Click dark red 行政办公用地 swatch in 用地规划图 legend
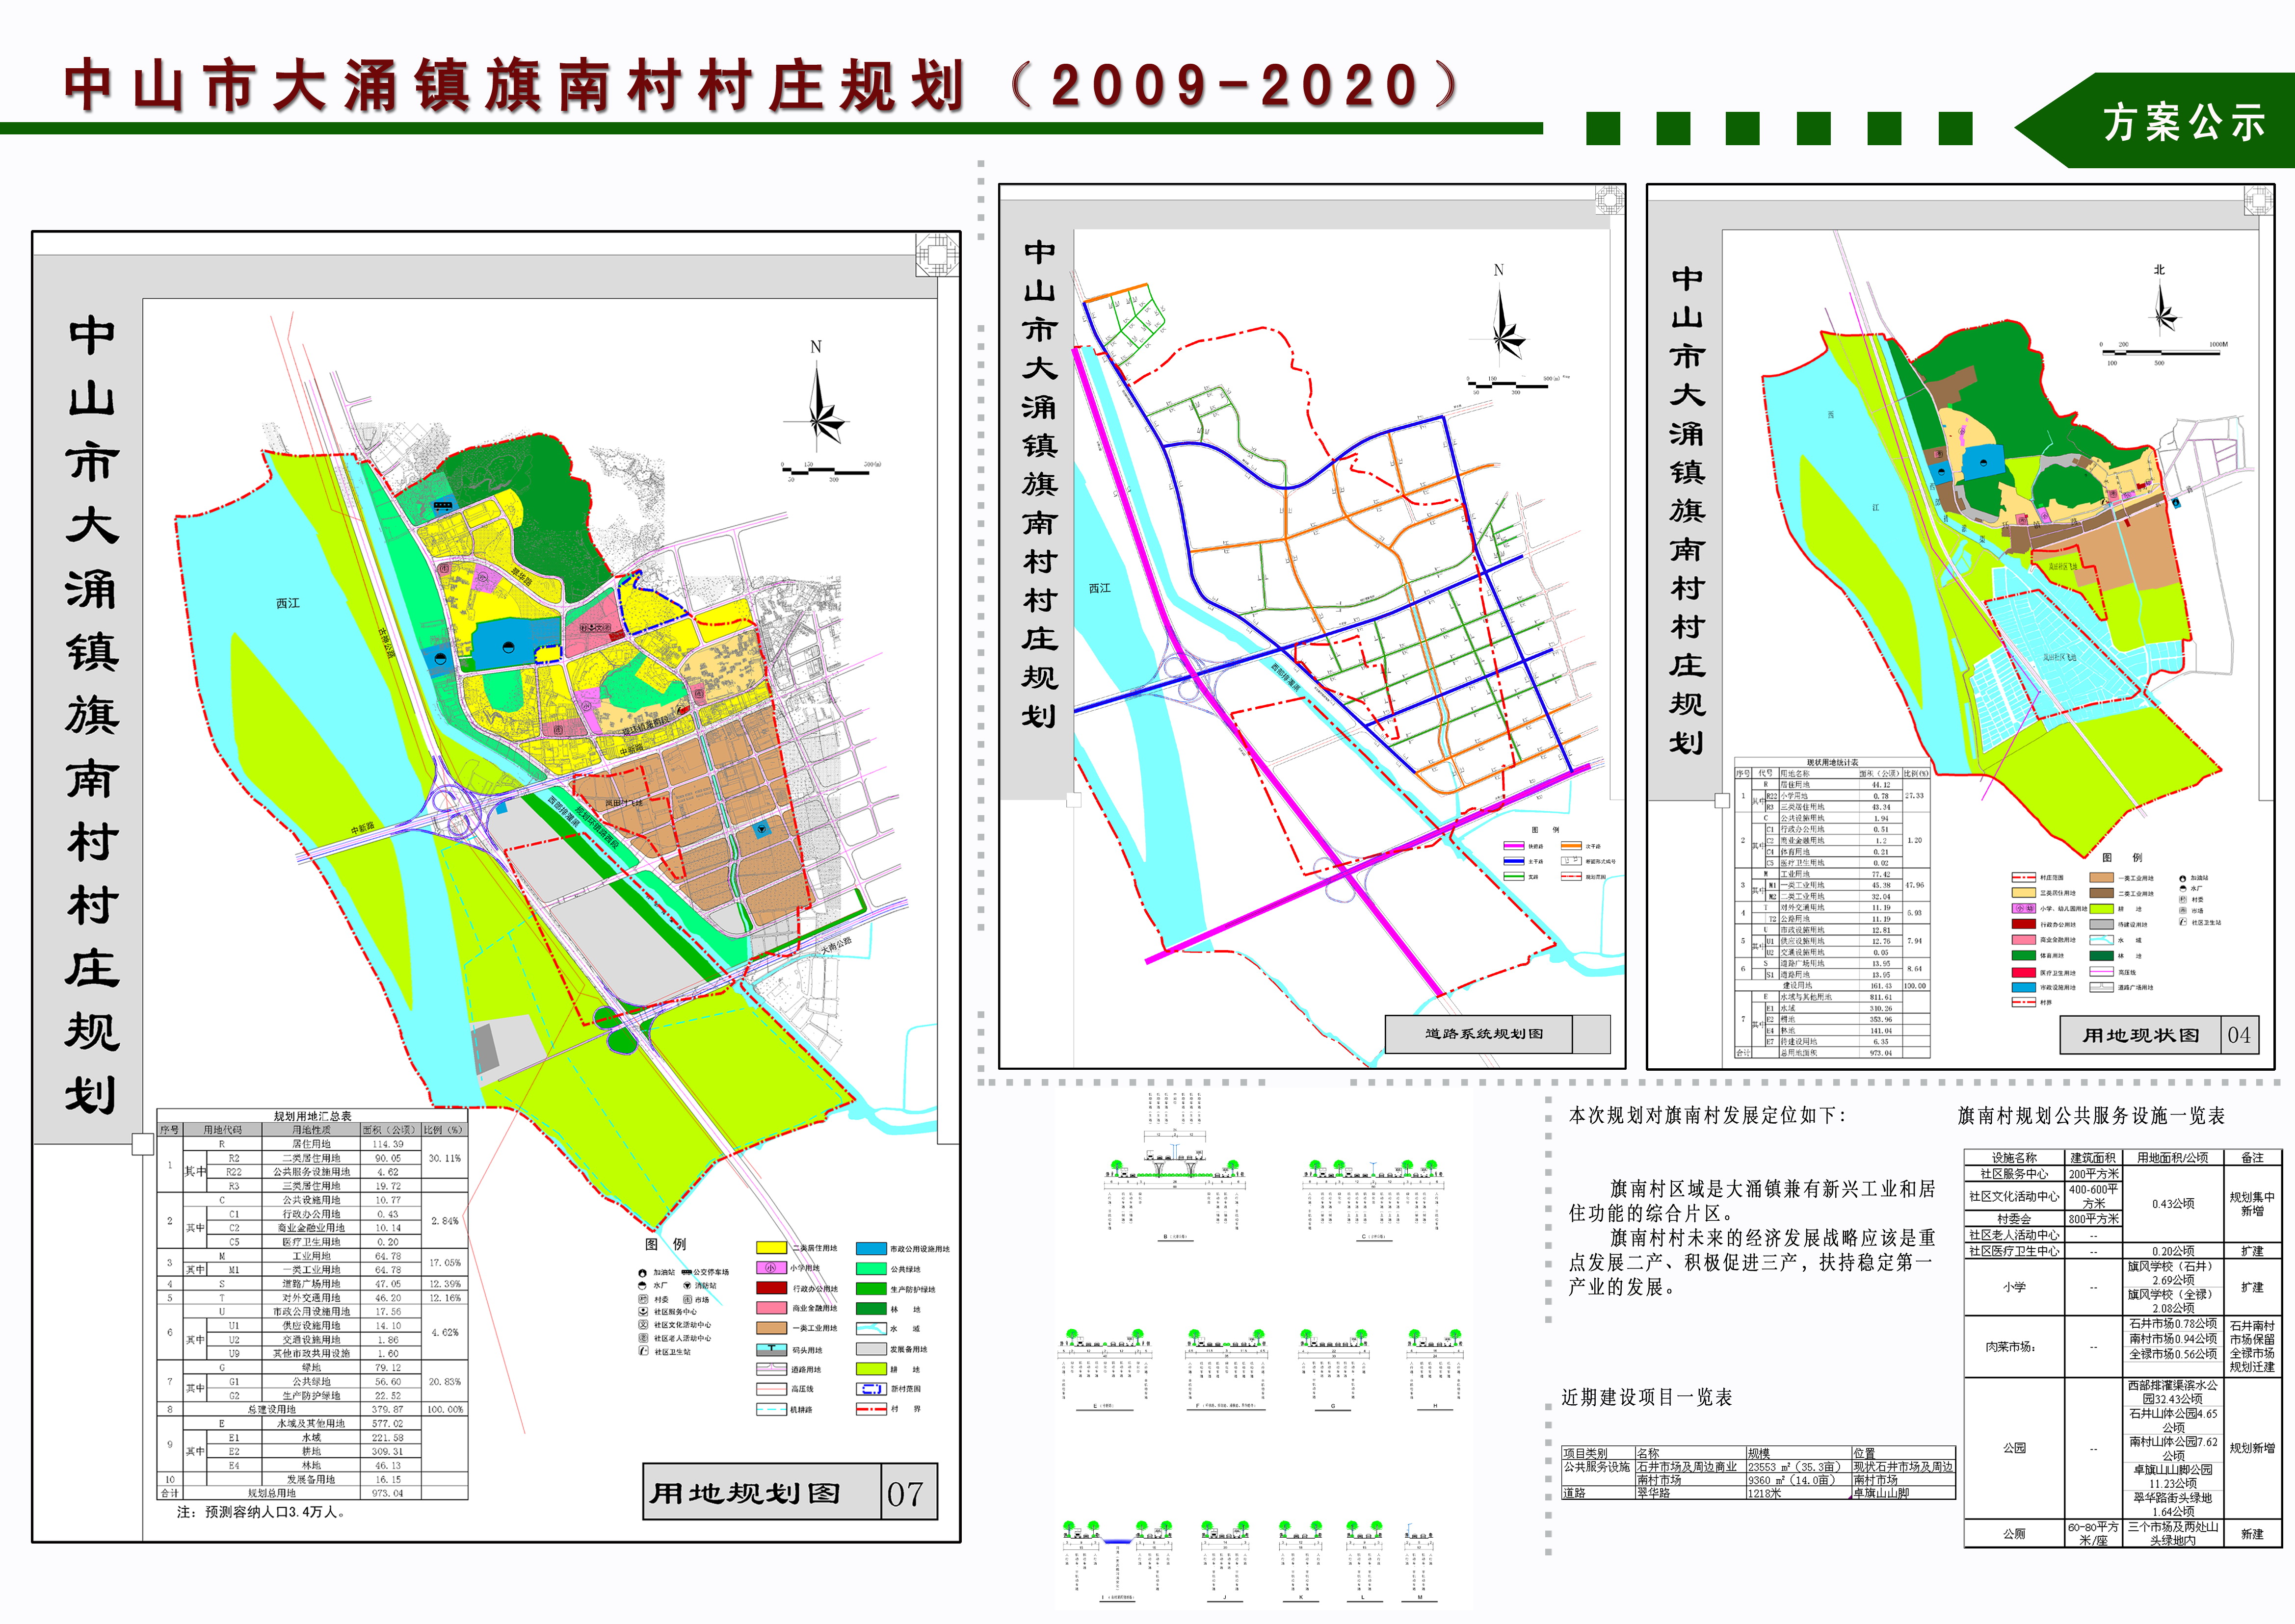The height and width of the screenshot is (1624, 2295). [771, 1288]
